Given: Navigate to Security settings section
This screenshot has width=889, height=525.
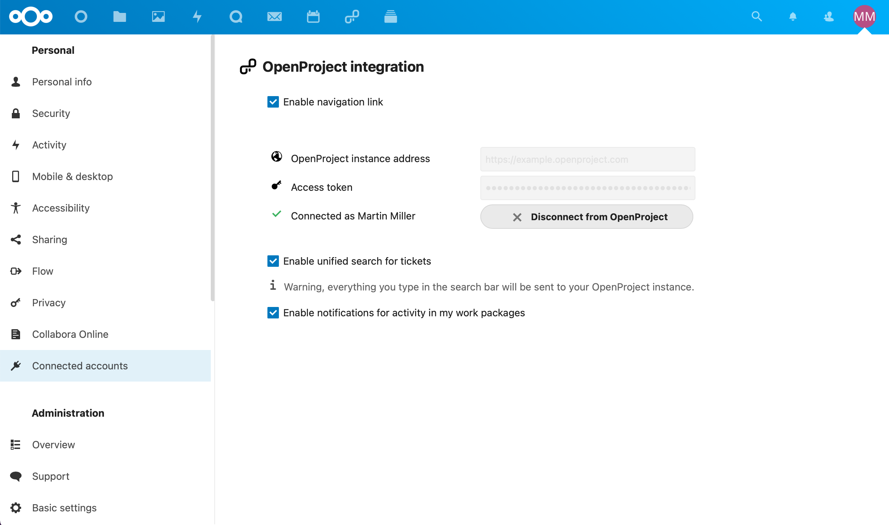Looking at the screenshot, I should (51, 113).
